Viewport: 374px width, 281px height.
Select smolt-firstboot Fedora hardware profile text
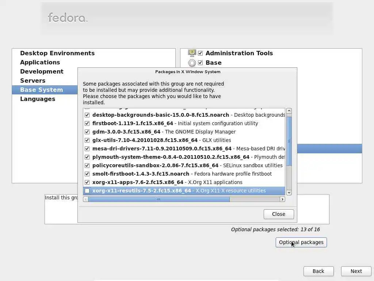click(182, 174)
